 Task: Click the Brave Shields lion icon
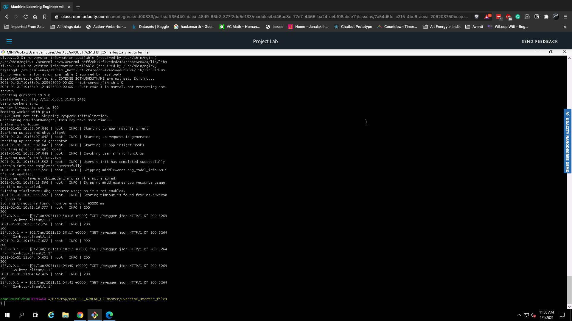(x=476, y=17)
